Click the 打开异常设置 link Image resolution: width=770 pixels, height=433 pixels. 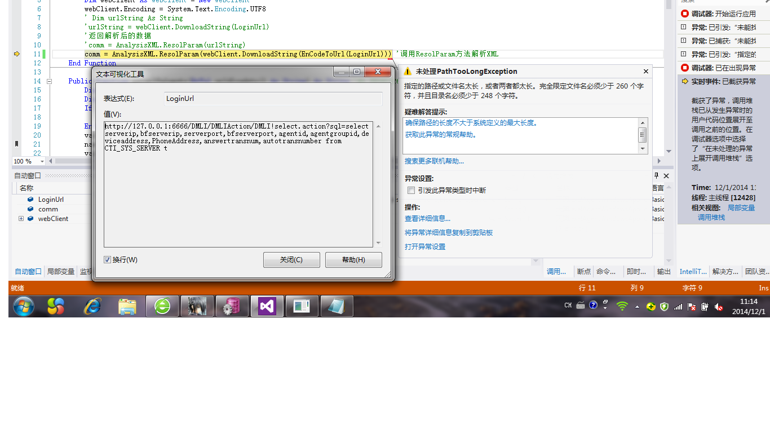click(x=425, y=247)
